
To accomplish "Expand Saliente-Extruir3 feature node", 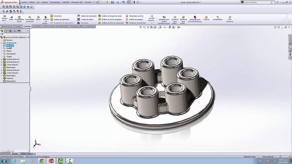I will [x=2, y=70].
